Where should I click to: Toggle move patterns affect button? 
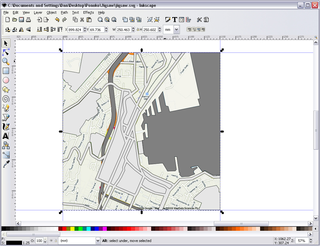click(203, 30)
